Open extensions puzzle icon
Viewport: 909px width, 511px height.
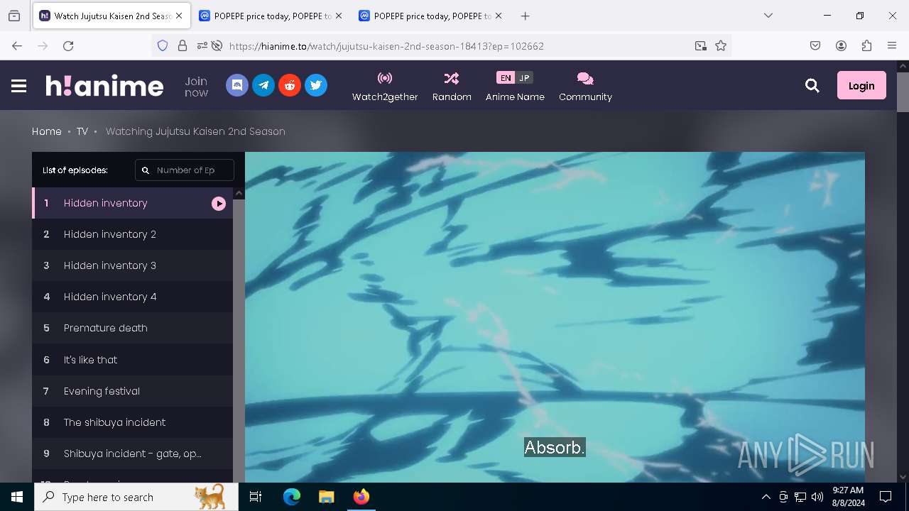(x=866, y=45)
